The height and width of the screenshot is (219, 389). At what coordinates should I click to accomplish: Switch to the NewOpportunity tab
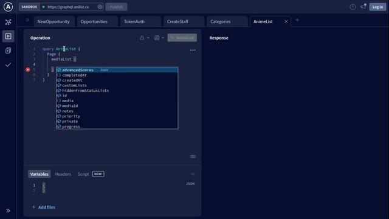coord(53,22)
